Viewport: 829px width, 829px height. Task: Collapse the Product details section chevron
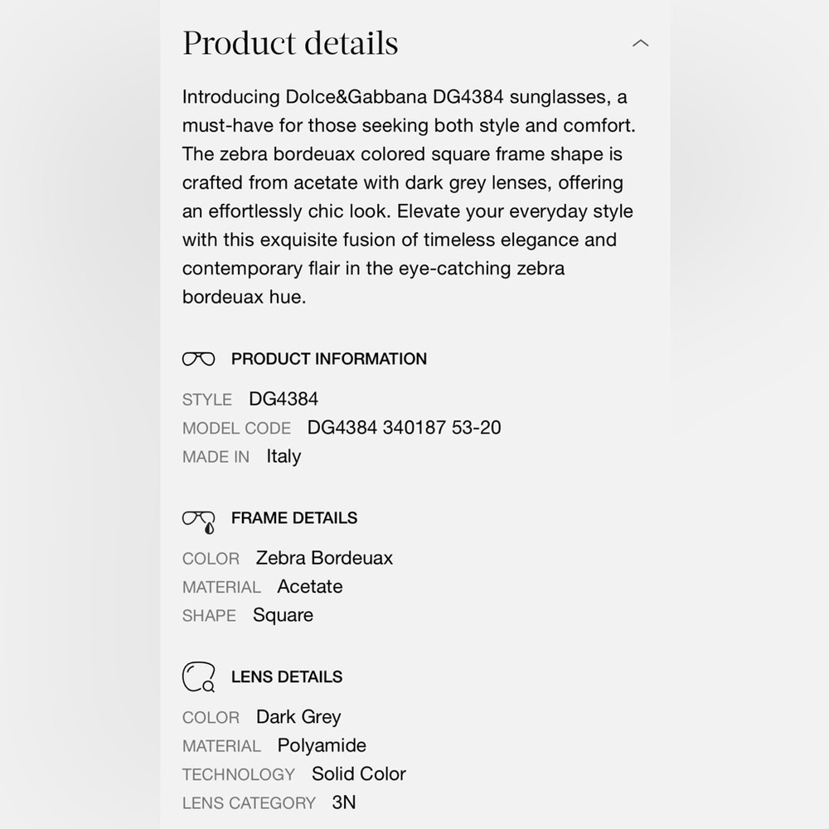[x=640, y=43]
